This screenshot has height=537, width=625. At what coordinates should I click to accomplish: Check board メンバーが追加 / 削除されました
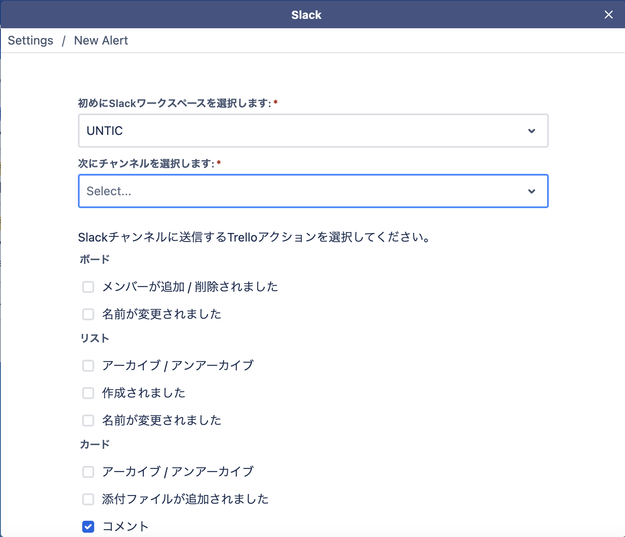(x=88, y=287)
